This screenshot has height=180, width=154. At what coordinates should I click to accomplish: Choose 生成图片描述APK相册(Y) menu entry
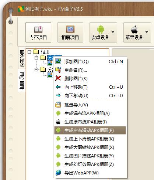tap(90, 156)
